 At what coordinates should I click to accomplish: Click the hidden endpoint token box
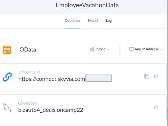coord(99,78)
